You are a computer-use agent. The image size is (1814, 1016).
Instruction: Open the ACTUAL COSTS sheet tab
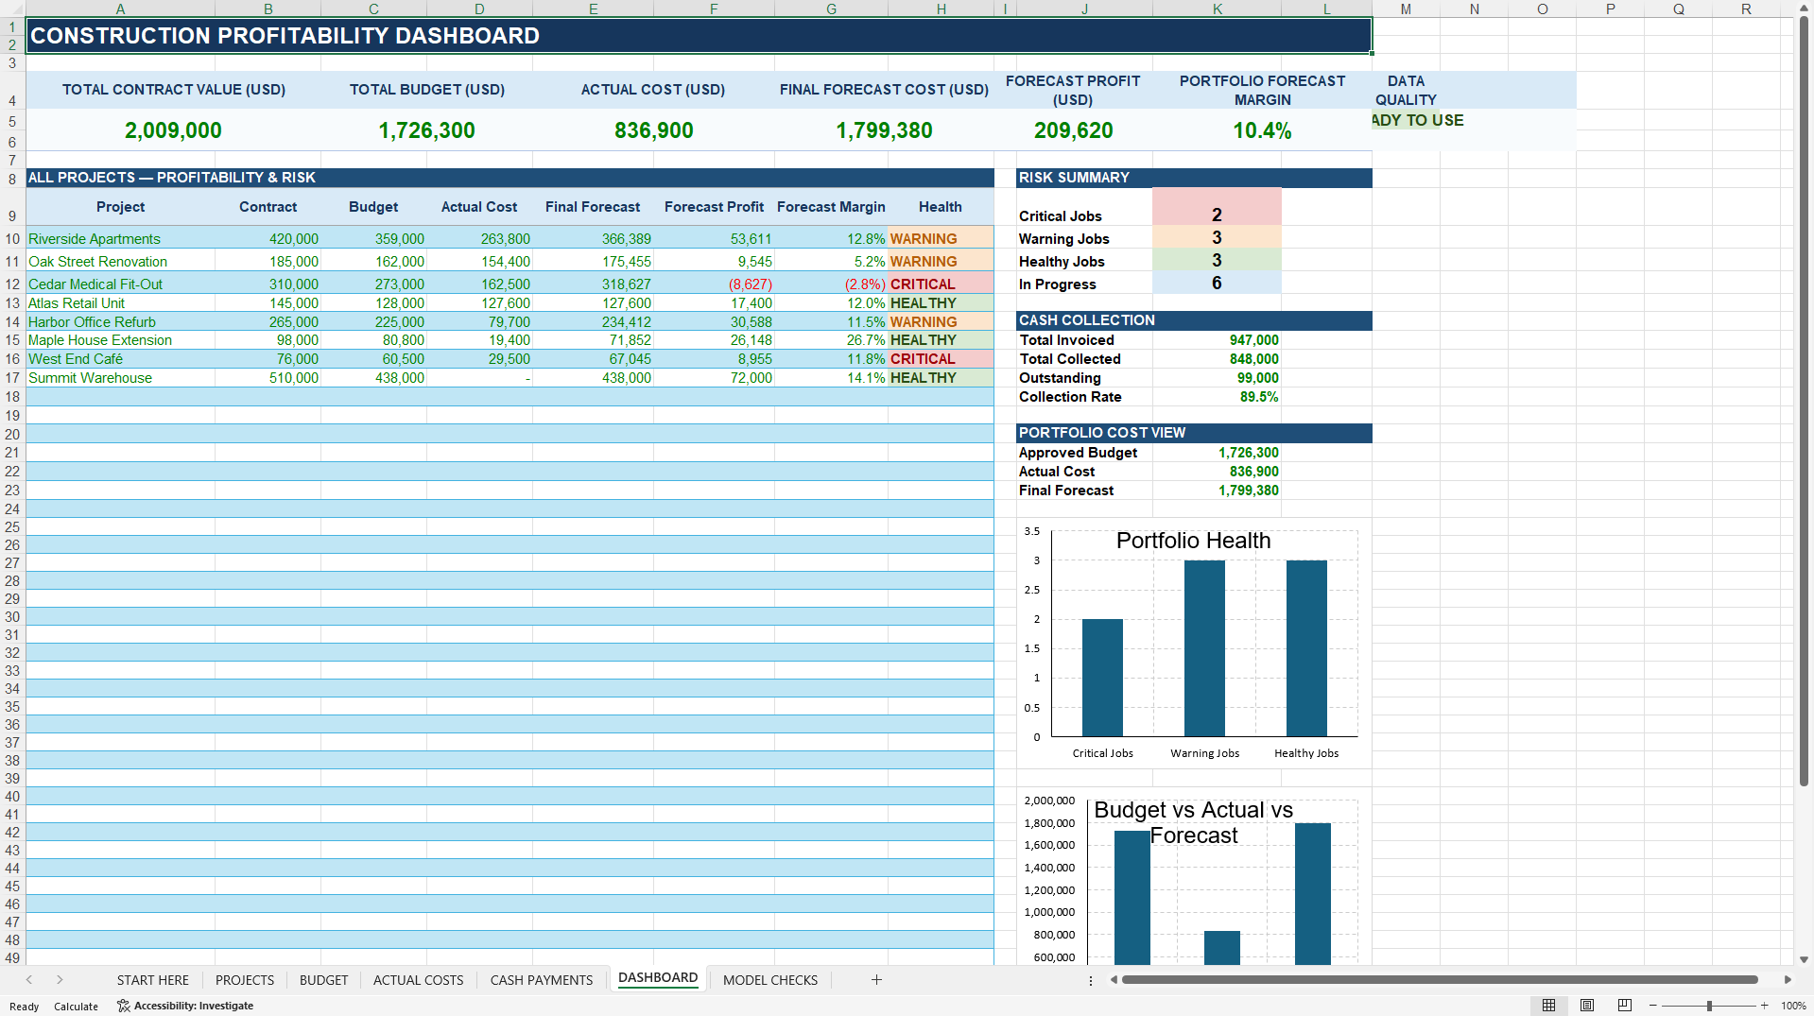click(419, 980)
